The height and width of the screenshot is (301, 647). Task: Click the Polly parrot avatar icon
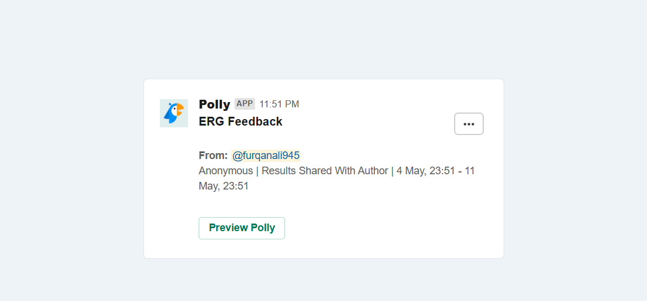(x=173, y=113)
